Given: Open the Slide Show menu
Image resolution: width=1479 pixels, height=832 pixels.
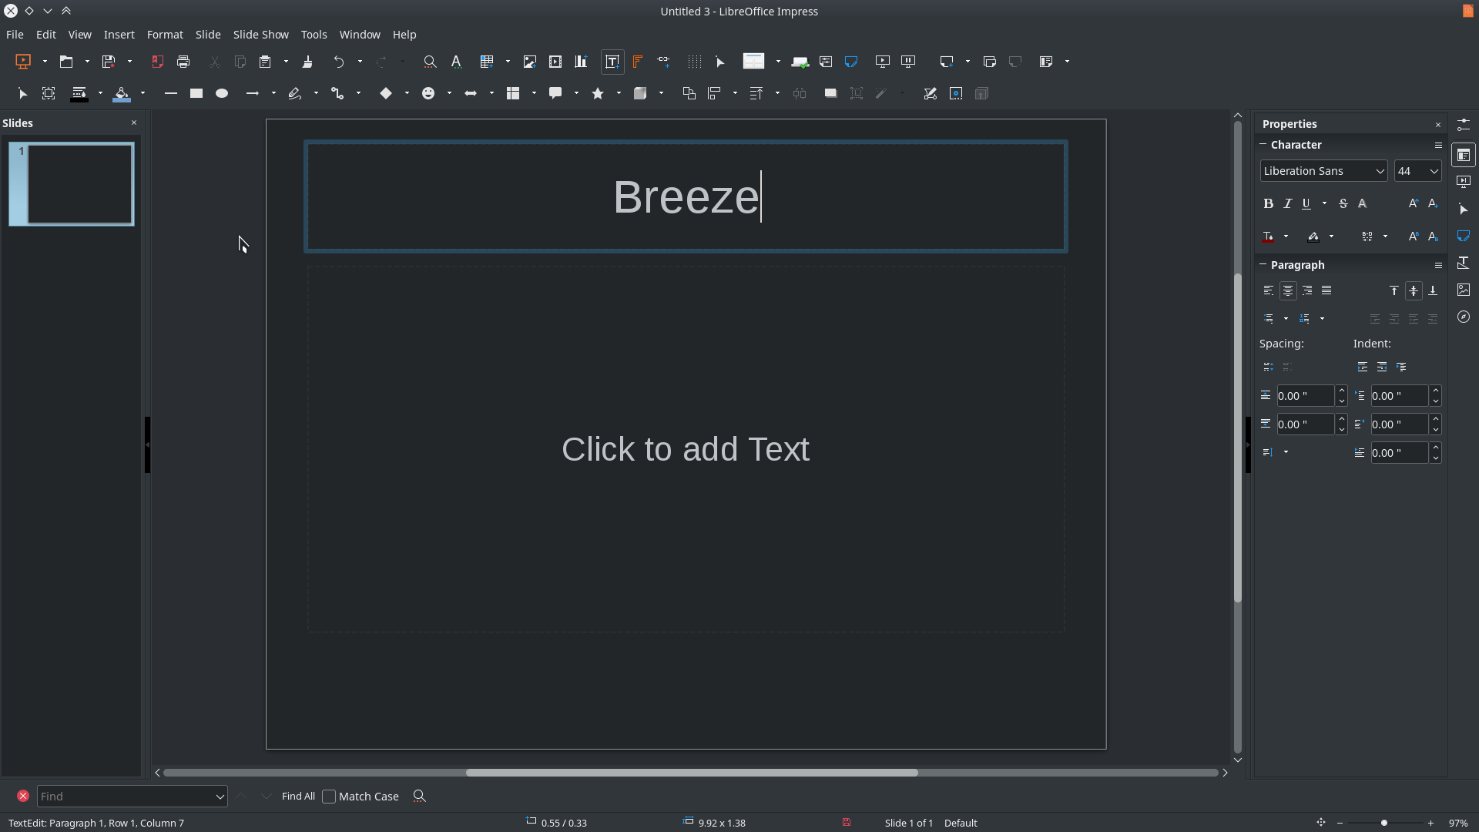Looking at the screenshot, I should point(260,35).
